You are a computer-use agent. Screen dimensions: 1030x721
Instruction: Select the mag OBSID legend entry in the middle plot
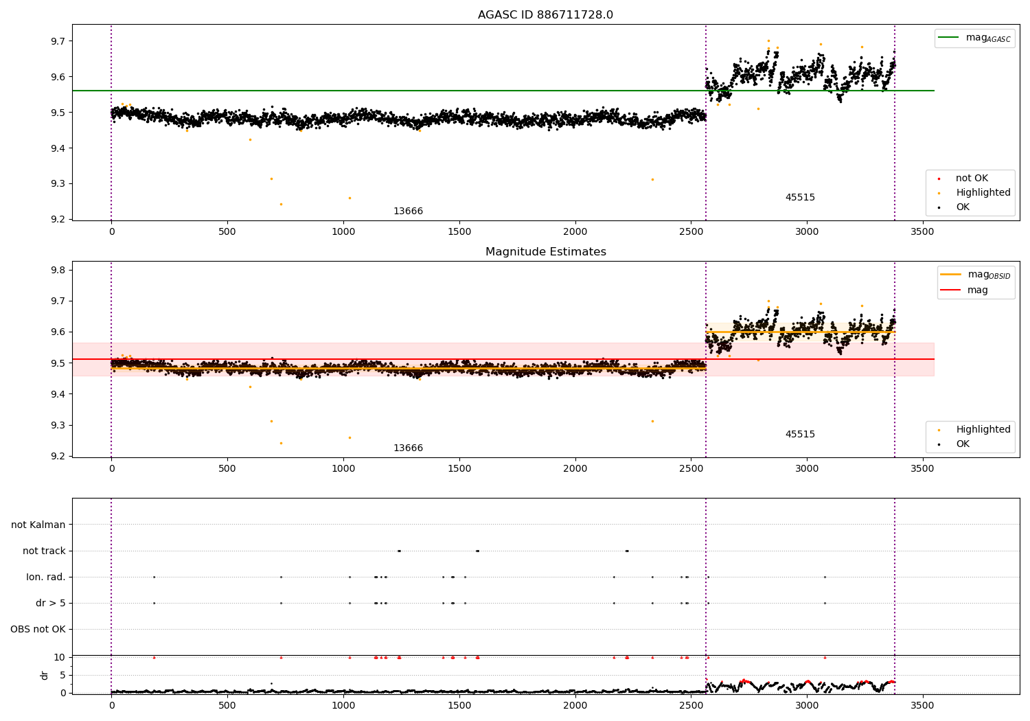(x=975, y=275)
